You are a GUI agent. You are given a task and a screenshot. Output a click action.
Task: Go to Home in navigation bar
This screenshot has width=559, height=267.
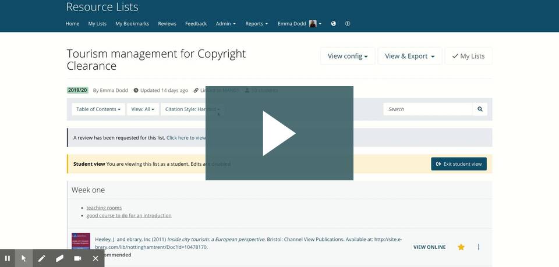[72, 23]
